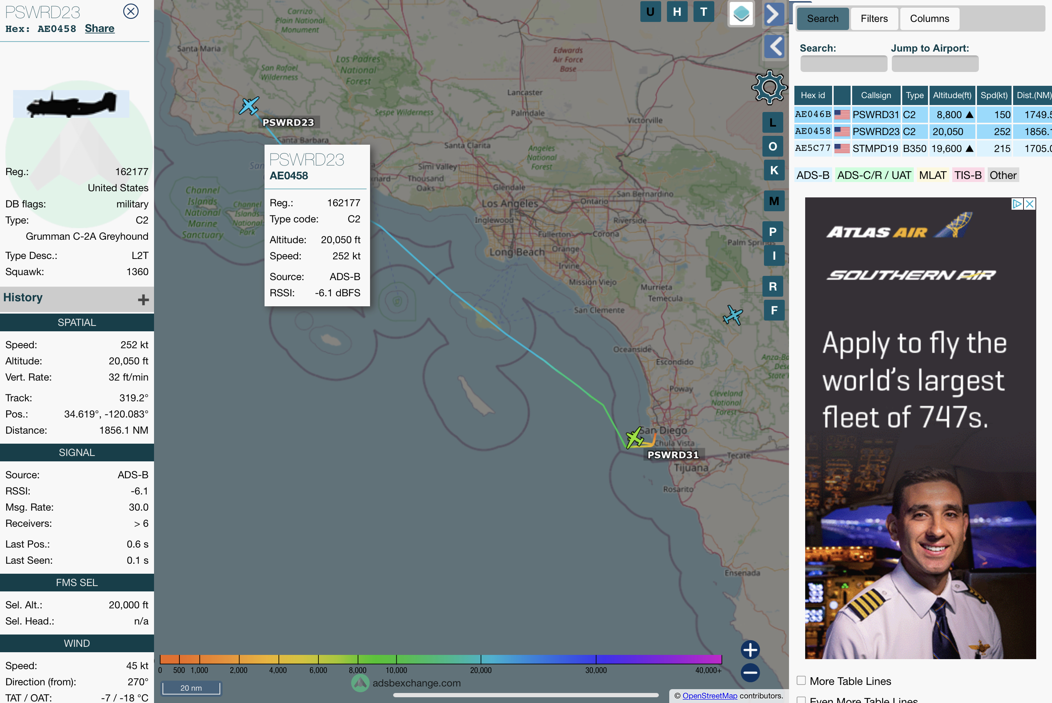Open the OpenStreetMap attribution link

click(710, 696)
